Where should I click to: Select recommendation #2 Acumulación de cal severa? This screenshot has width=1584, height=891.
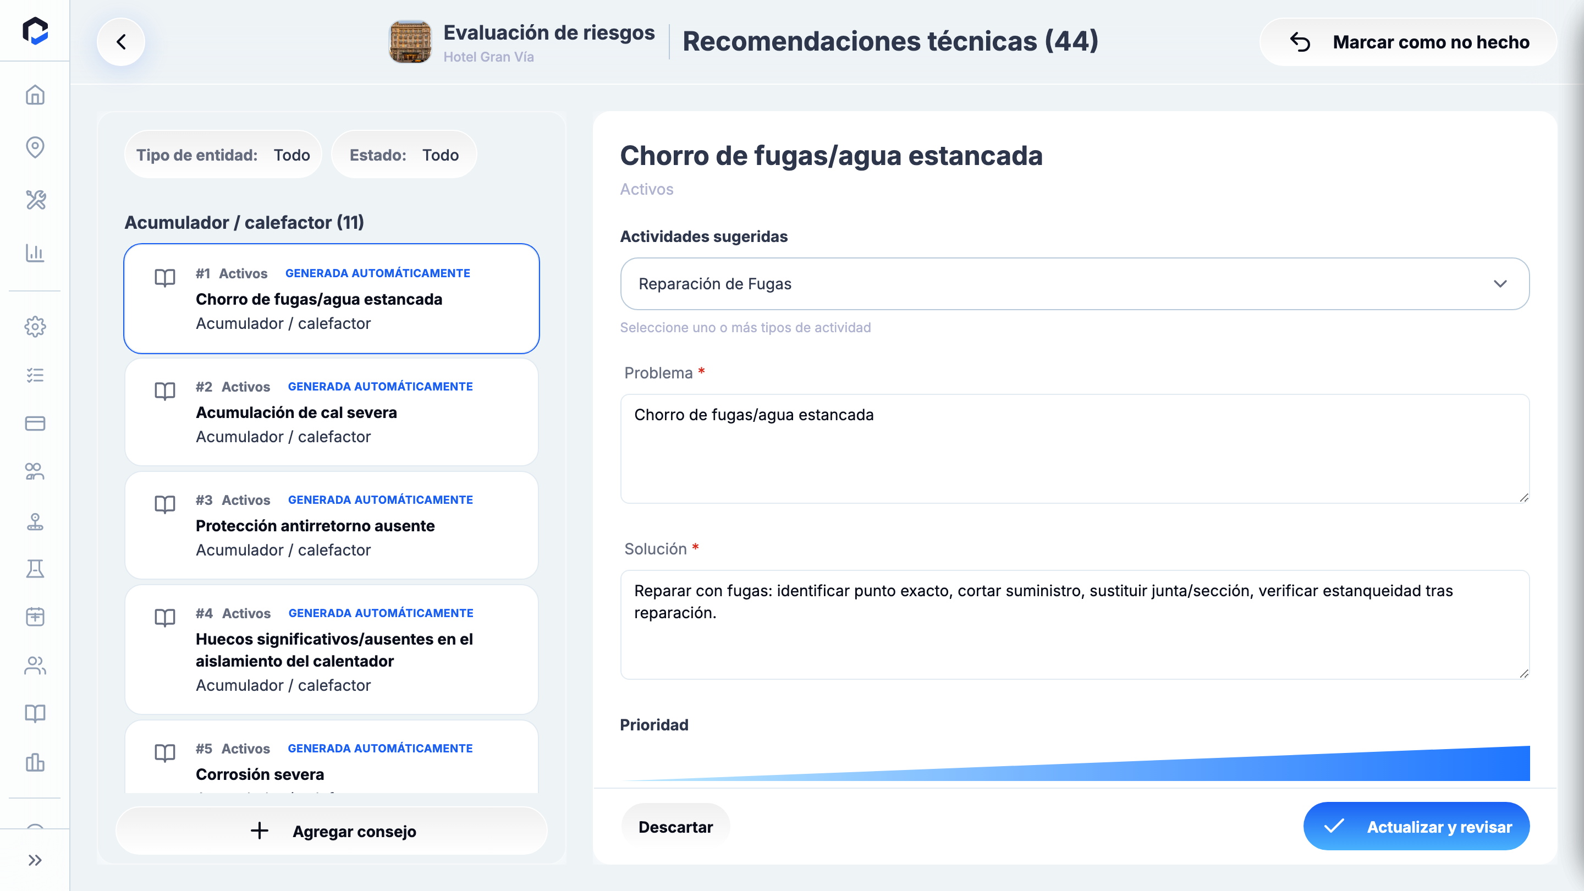click(x=332, y=412)
